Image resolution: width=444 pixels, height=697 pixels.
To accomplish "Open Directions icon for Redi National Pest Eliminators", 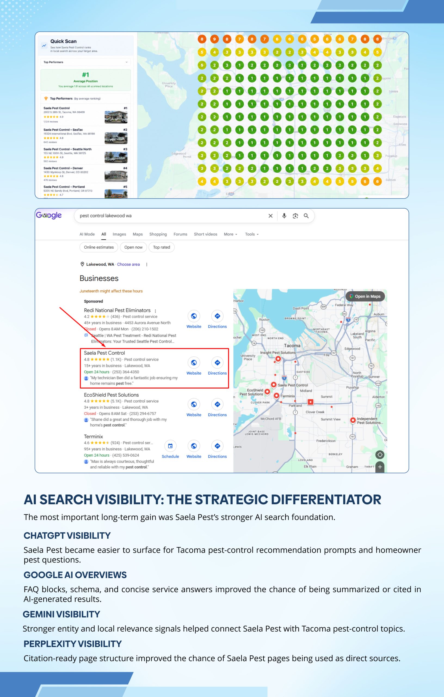I will [217, 316].
